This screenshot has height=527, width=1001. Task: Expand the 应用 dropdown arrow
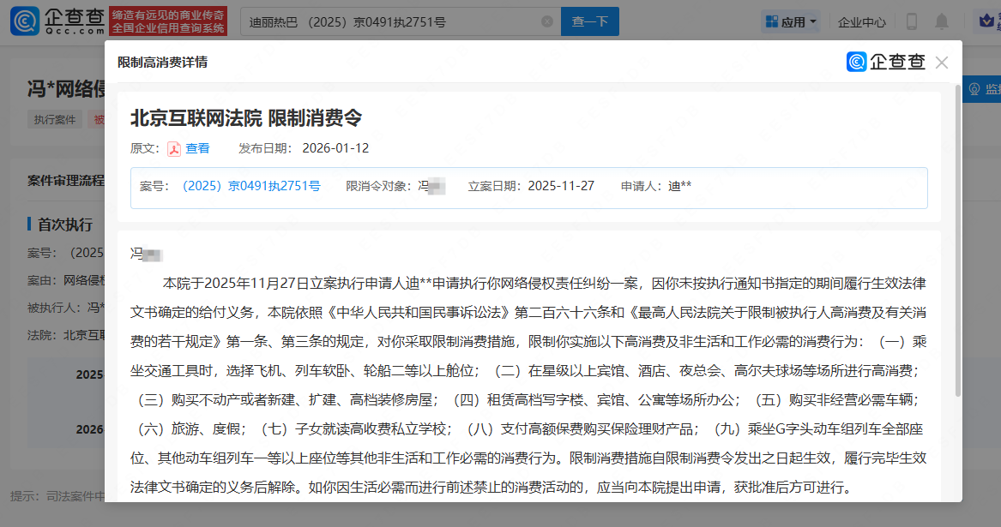[813, 21]
